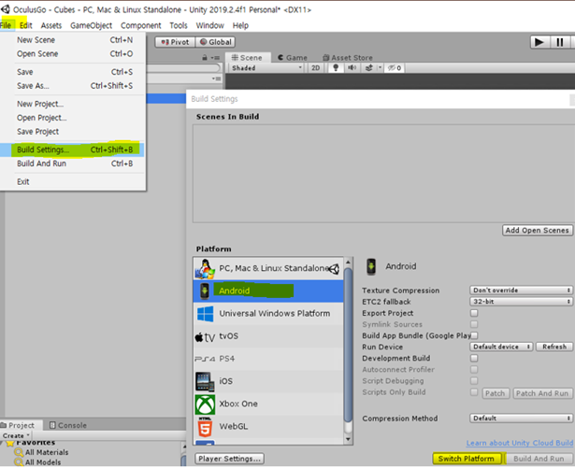Open the GameObject menu
The image size is (575, 468).
[x=91, y=25]
